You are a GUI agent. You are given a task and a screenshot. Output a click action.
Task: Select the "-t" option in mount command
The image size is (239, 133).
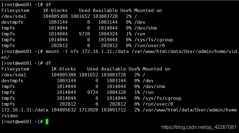(65, 51)
